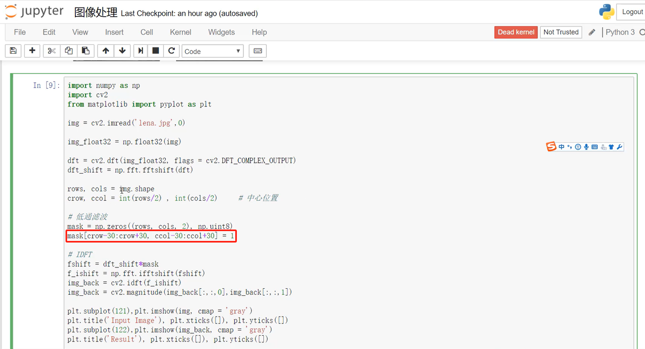The width and height of the screenshot is (645, 349).
Task: Click the 'from matplotlib import pyplot' line
Action: [x=139, y=105]
